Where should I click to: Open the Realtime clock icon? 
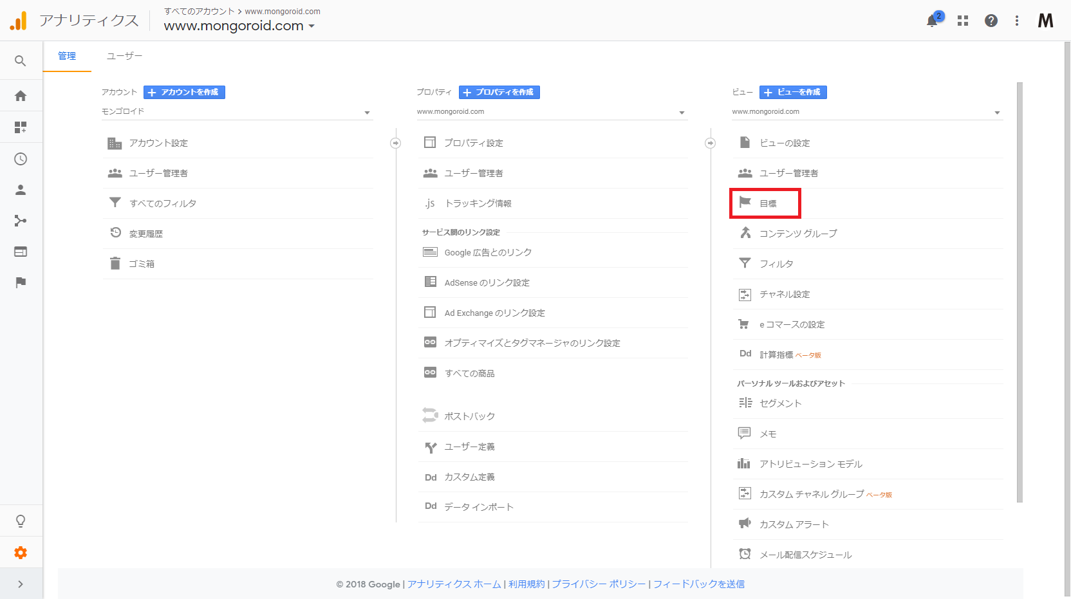[x=21, y=159]
